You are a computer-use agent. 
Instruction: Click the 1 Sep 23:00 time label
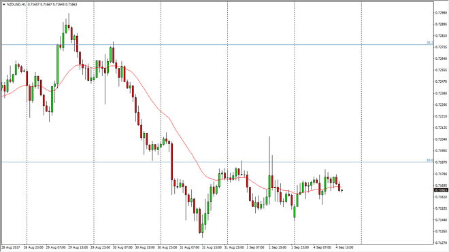pos(301,247)
